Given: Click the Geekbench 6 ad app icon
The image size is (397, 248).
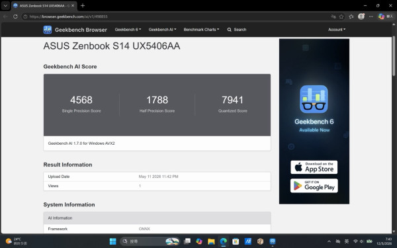Looking at the screenshot, I should pos(314,99).
